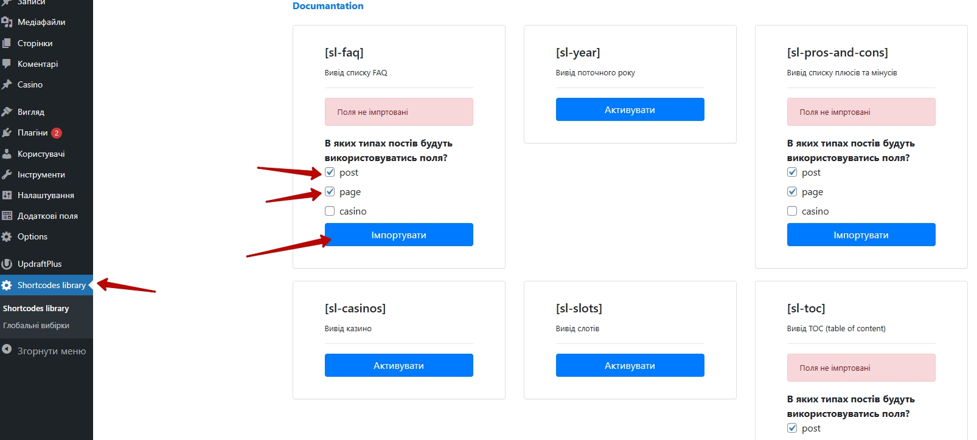Tick casino checkbox in sl-pros-and-cons card

[x=792, y=211]
